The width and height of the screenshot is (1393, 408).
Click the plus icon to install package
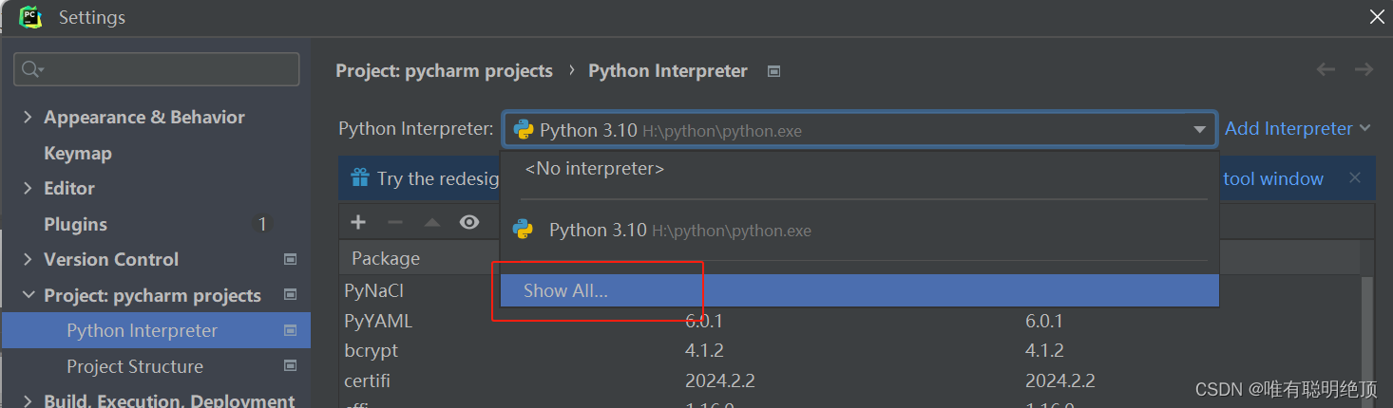point(358,222)
